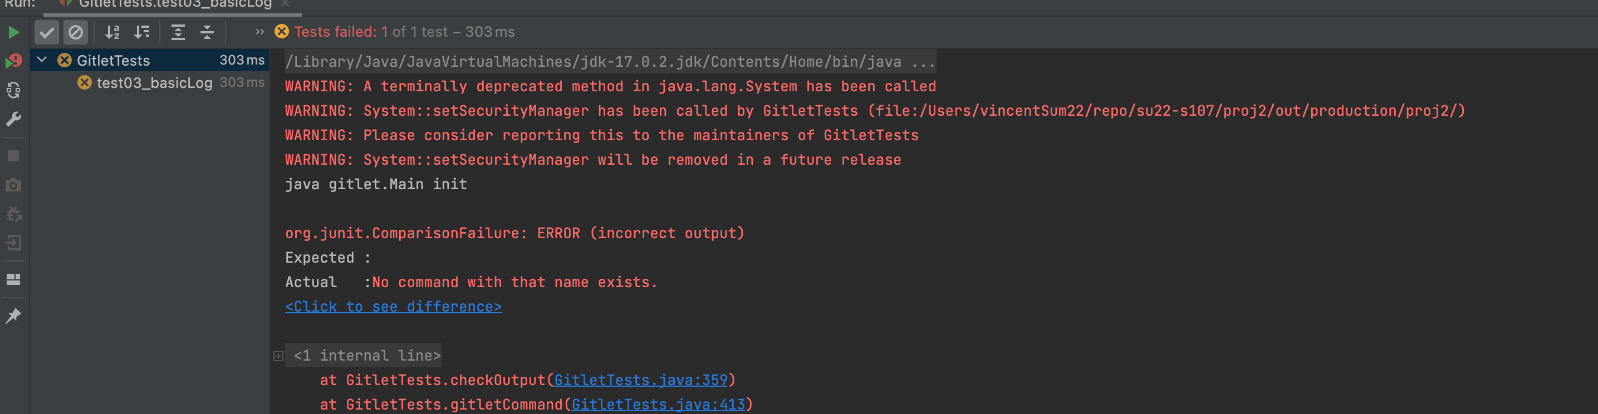The image size is (1598, 414).
Task: Click Rerun Failed Tests icon
Action: [14, 61]
